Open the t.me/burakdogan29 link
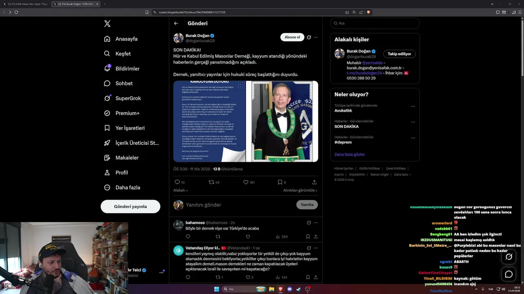 click(x=364, y=73)
